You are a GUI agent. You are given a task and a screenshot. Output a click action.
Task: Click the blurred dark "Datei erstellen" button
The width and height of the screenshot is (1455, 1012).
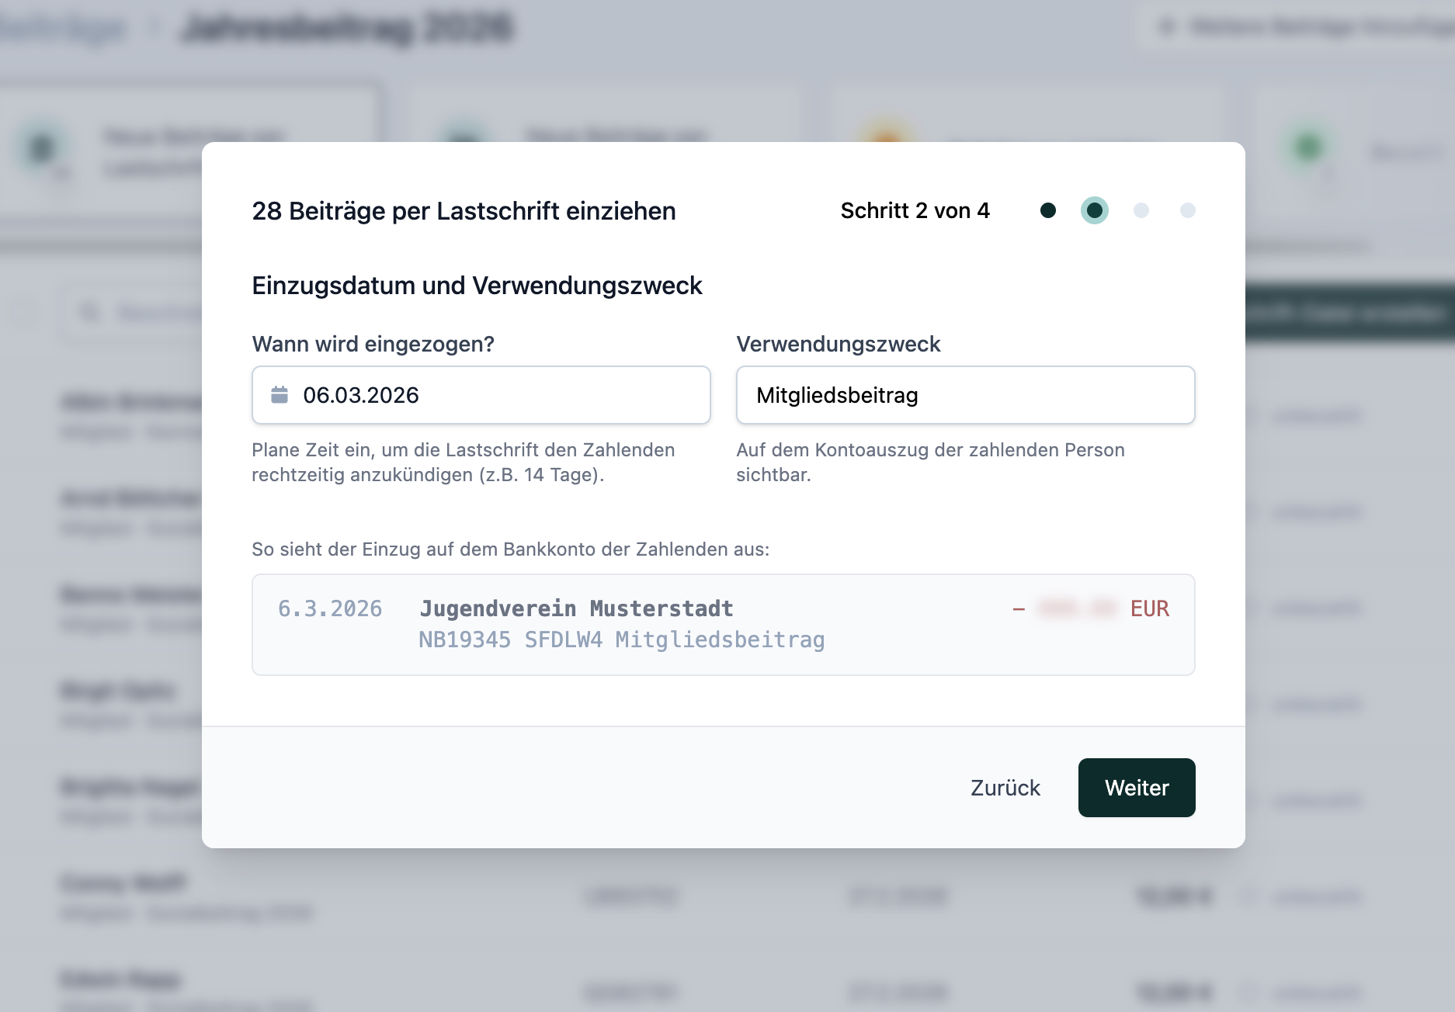[1351, 313]
